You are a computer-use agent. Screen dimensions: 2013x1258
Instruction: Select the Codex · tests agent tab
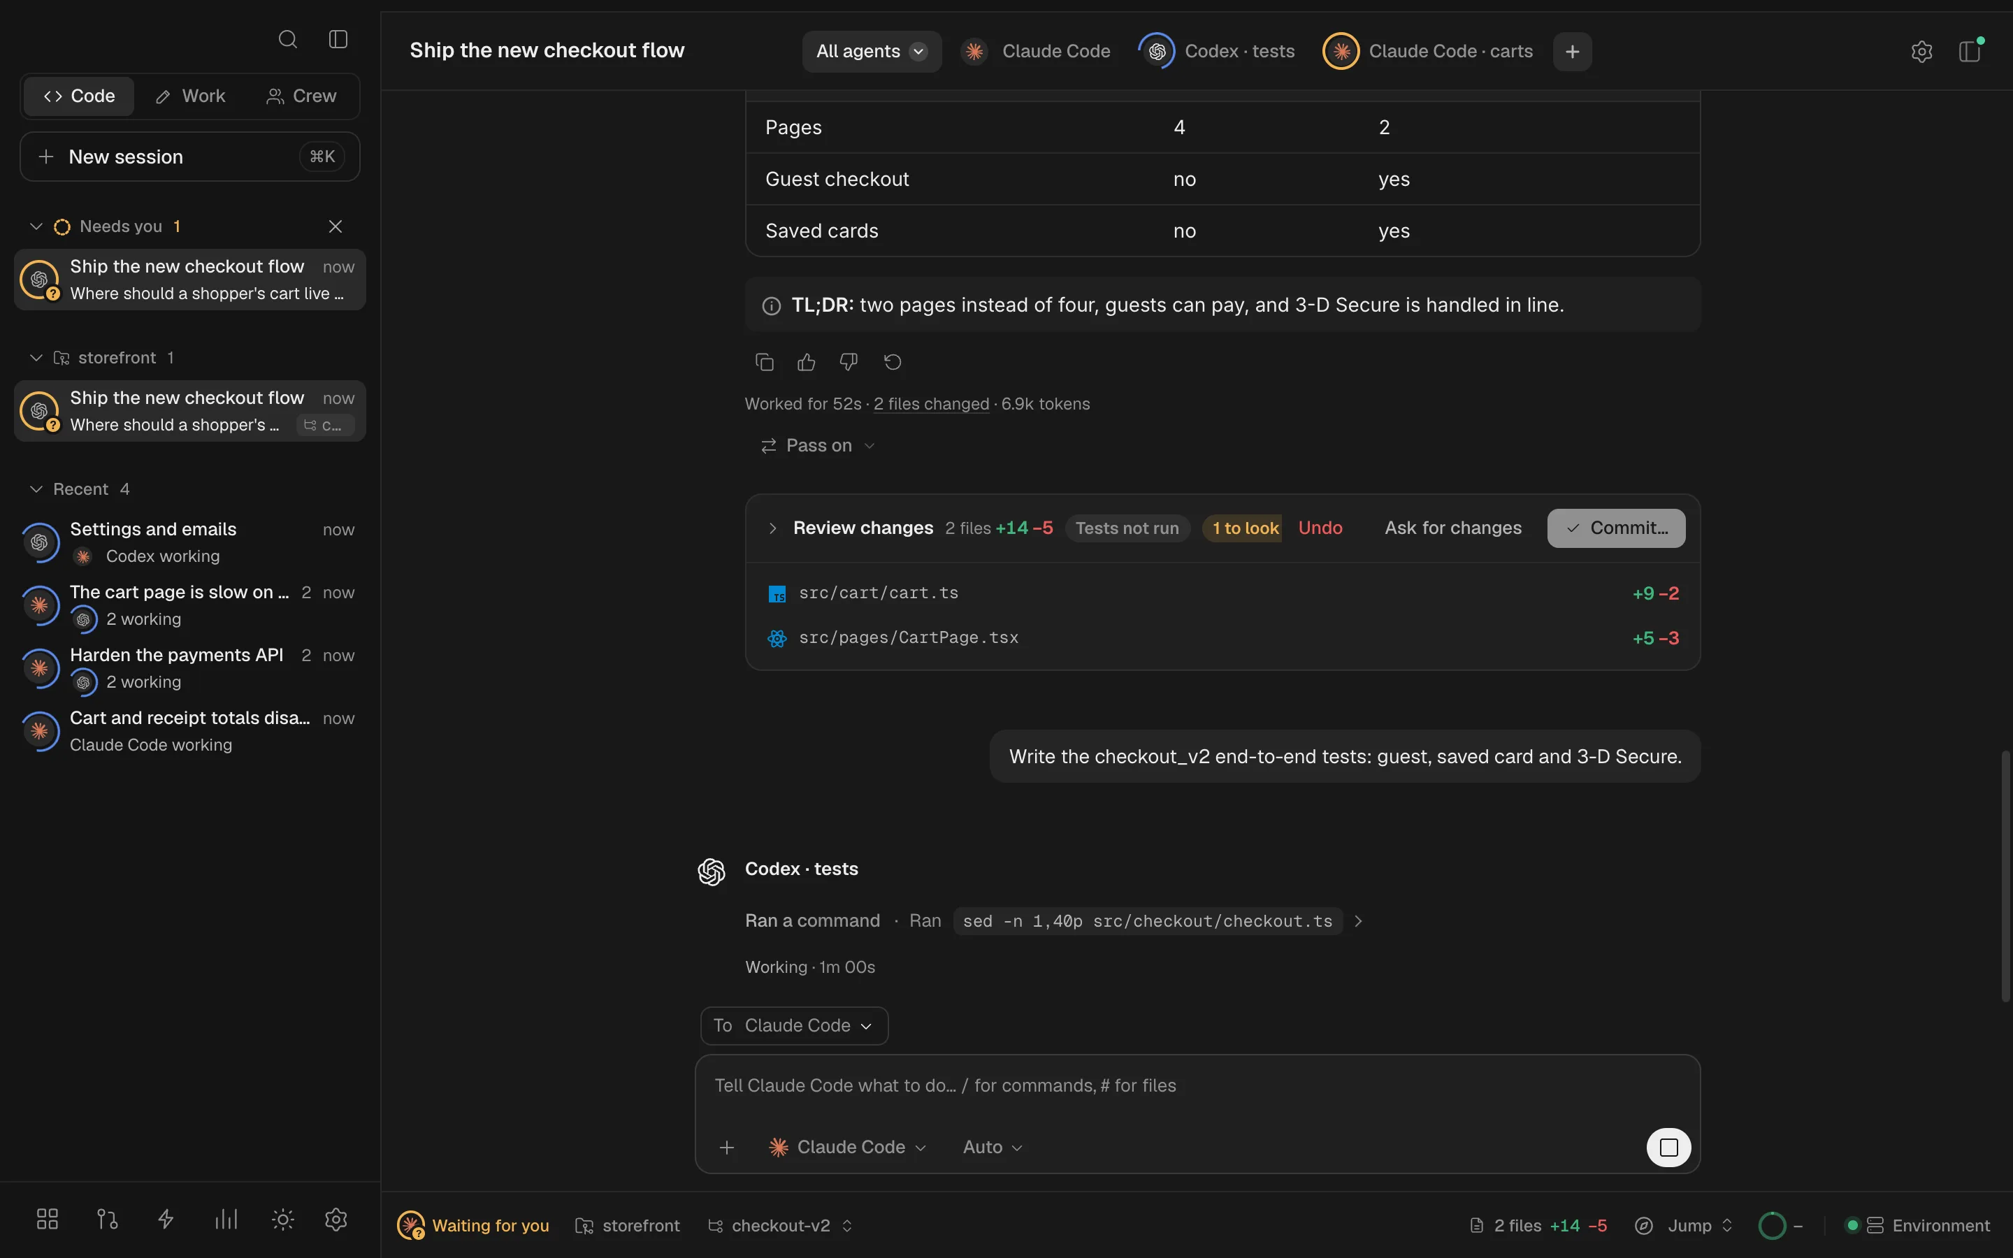click(1217, 52)
